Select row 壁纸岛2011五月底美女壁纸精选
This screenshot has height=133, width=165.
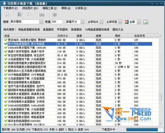tap(78, 71)
